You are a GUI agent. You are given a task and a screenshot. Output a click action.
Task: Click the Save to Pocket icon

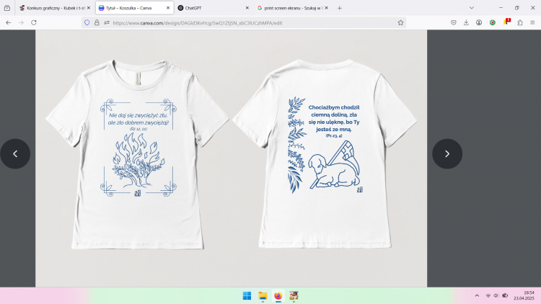point(453,22)
